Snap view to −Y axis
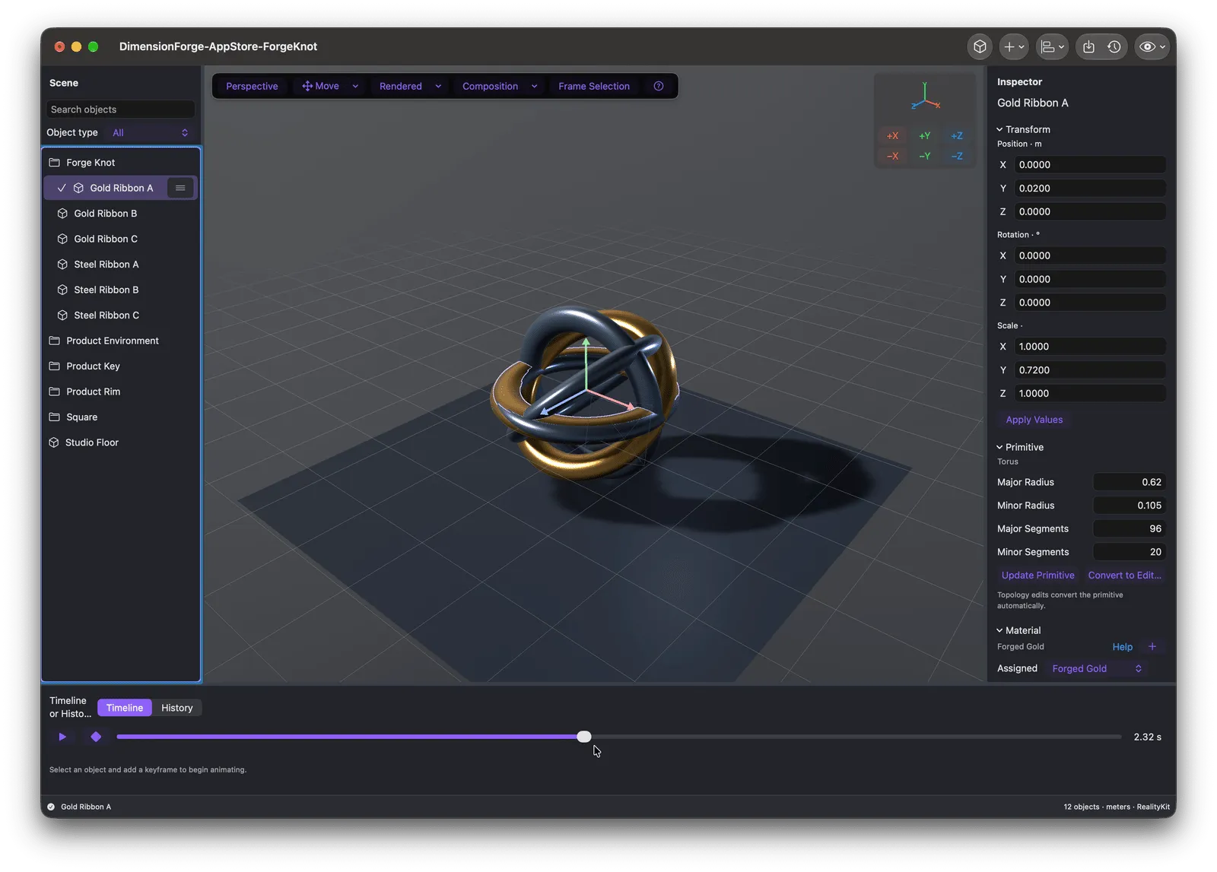 [925, 156]
